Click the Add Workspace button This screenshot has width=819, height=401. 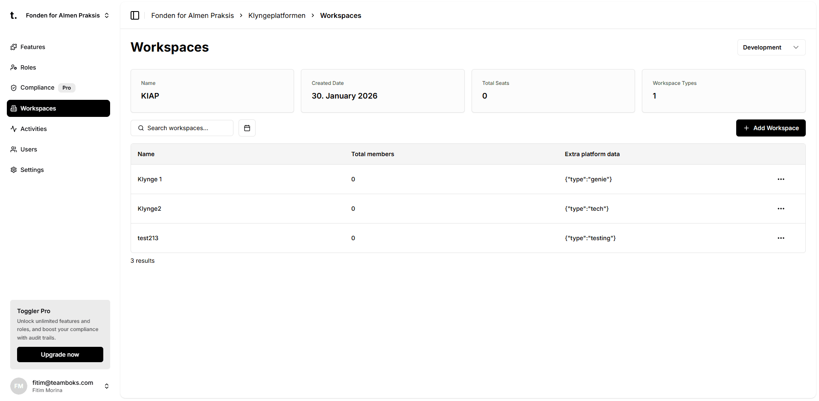pyautogui.click(x=770, y=128)
